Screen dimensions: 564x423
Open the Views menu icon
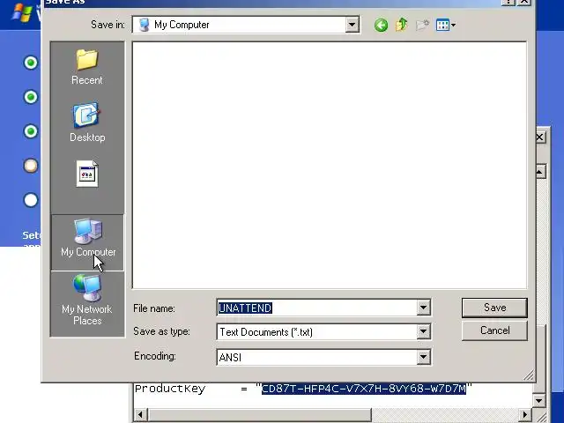(x=445, y=26)
